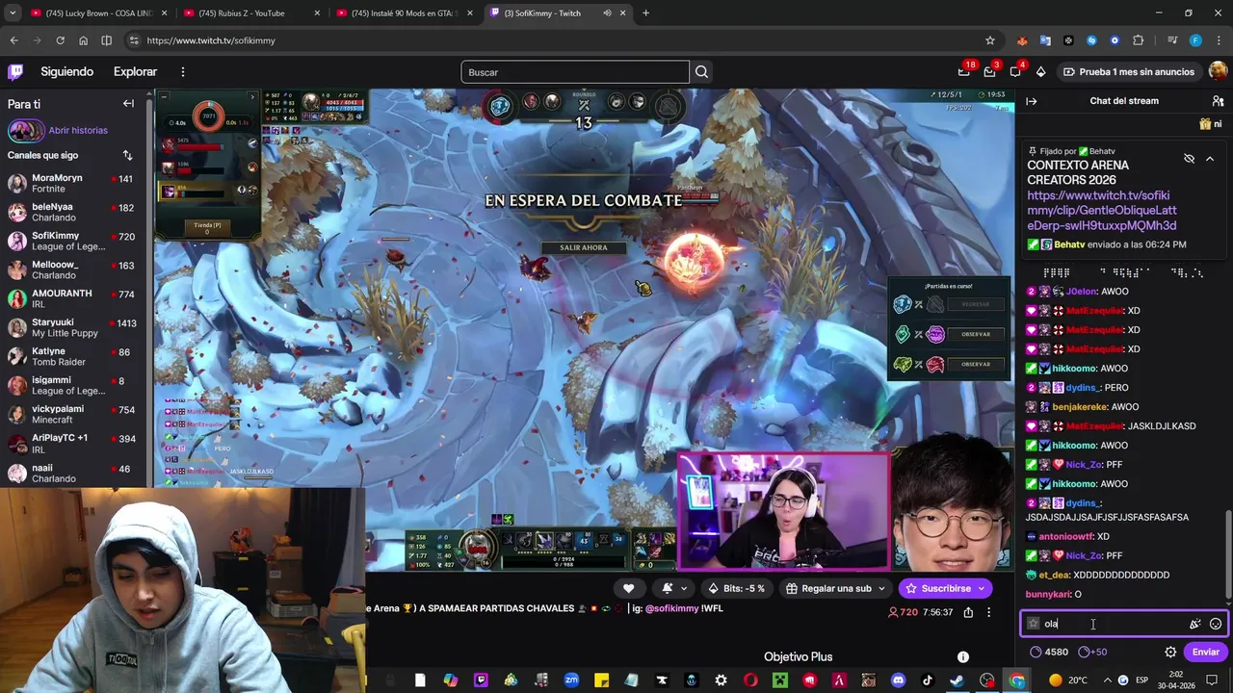Viewport: 1233px width, 693px height.
Task: Open whispers icon with badge 4
Action: [x=1015, y=72]
